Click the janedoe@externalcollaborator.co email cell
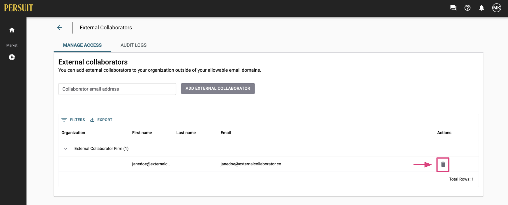 pos(251,164)
